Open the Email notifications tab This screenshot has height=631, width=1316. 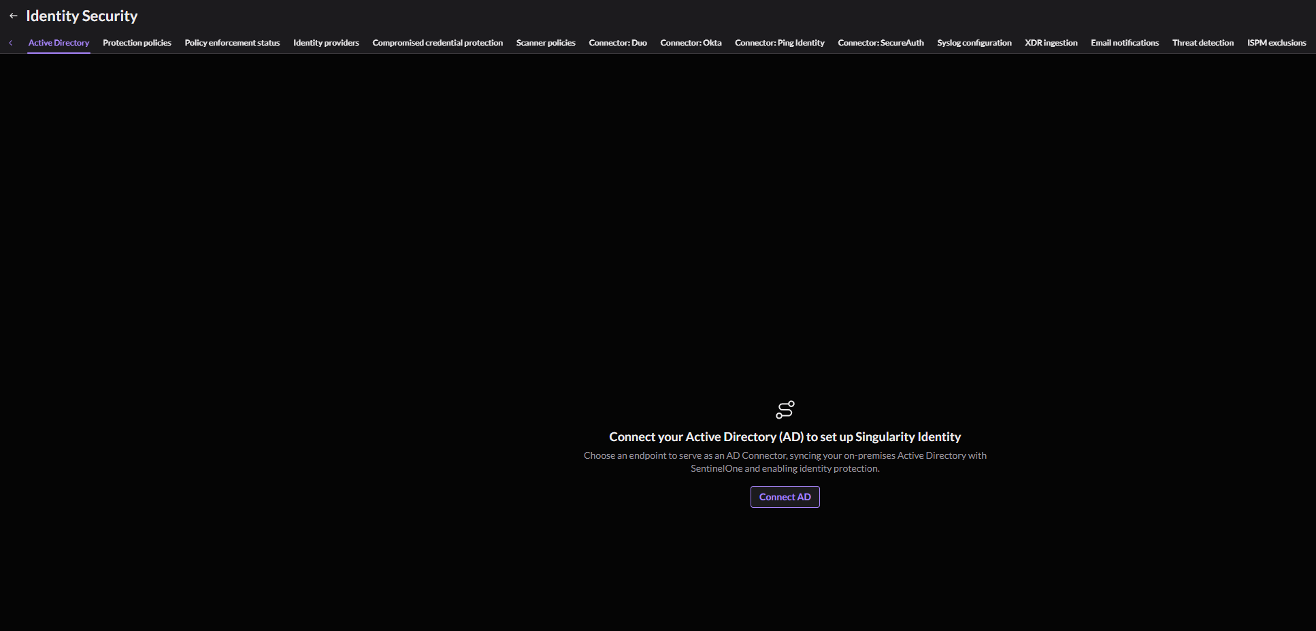[x=1125, y=43]
